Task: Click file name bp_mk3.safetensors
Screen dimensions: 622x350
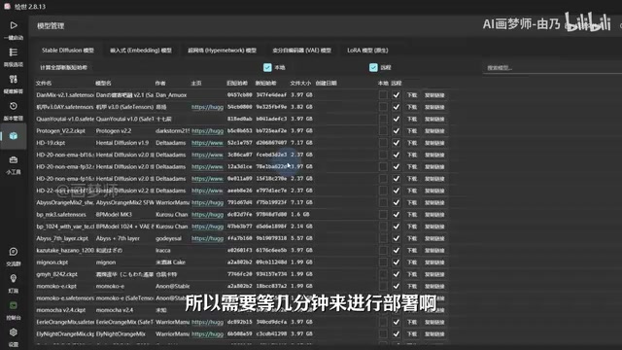Action: [61, 215]
